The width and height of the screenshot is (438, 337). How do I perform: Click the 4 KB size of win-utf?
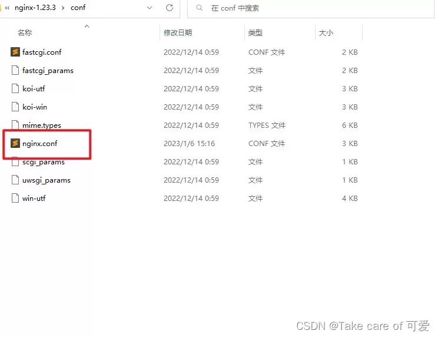pos(350,199)
